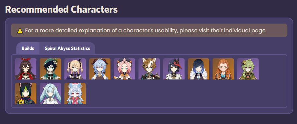Choose Fischl's blonde twin-tail portrait
This screenshot has width=297, height=124.
(x=75, y=69)
